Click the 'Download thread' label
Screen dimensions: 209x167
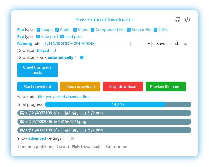[33, 51]
